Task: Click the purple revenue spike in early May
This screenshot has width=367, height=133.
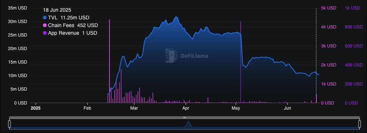Action: [241, 62]
